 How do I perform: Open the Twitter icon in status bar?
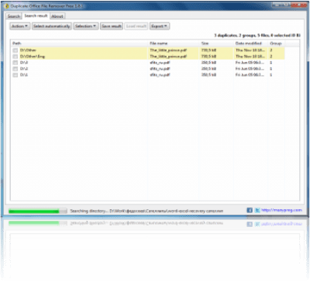[x=257, y=210]
